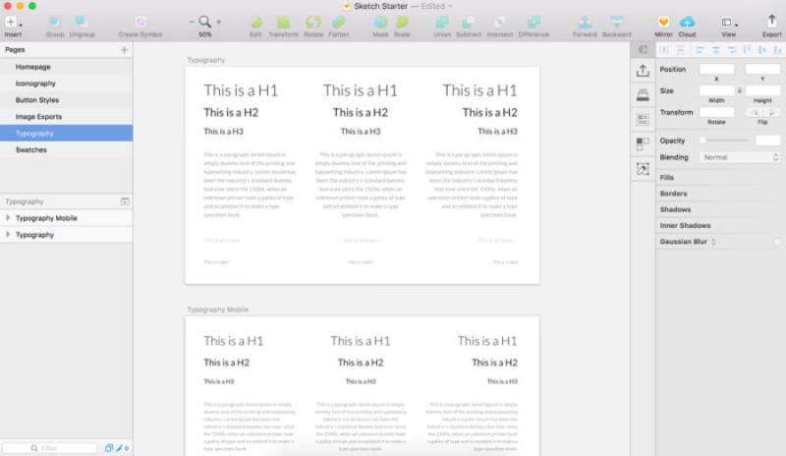The image size is (786, 456).
Task: Select the Homepage page
Action: click(32, 66)
